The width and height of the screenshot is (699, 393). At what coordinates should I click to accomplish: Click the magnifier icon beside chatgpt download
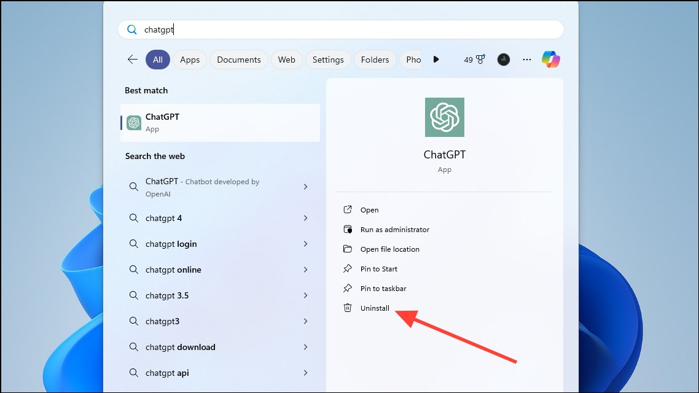[134, 347]
